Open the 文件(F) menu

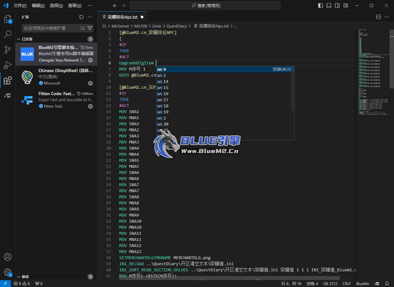pos(20,5)
